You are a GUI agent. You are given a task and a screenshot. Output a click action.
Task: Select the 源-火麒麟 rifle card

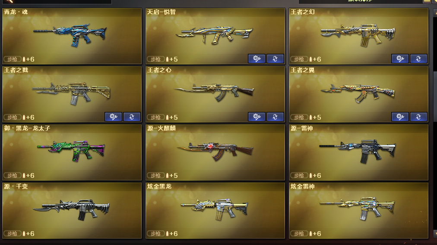tap(215, 152)
